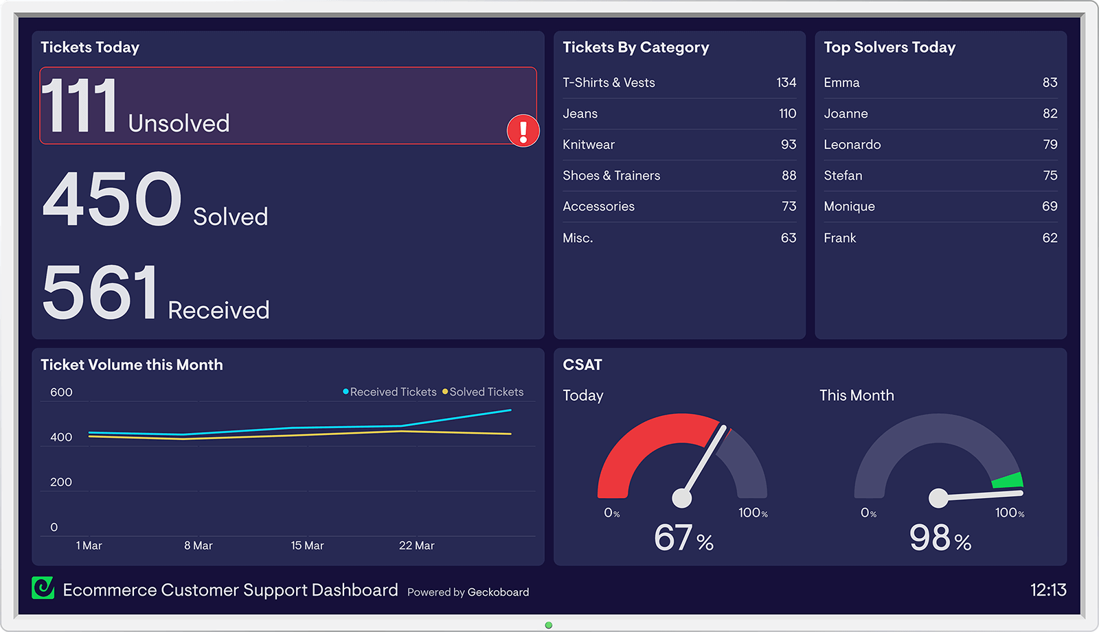Click the exclamation badge inside the Unsolved box
1099x632 pixels.
[x=523, y=130]
